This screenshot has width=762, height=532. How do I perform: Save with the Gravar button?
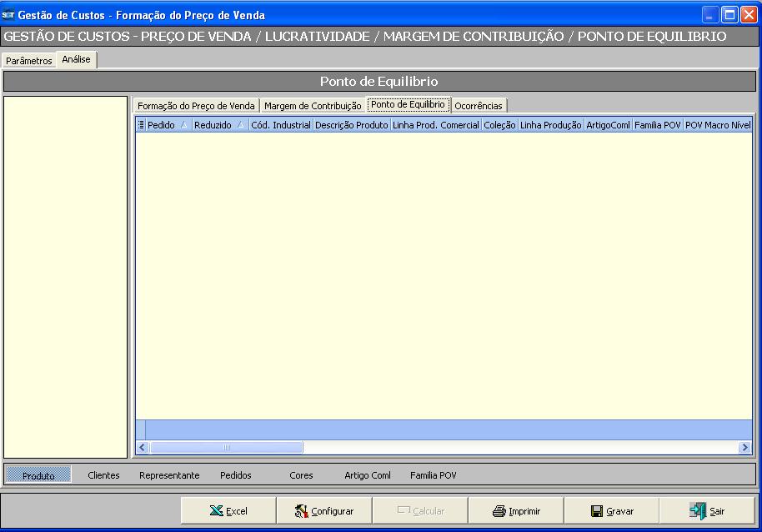click(x=611, y=511)
